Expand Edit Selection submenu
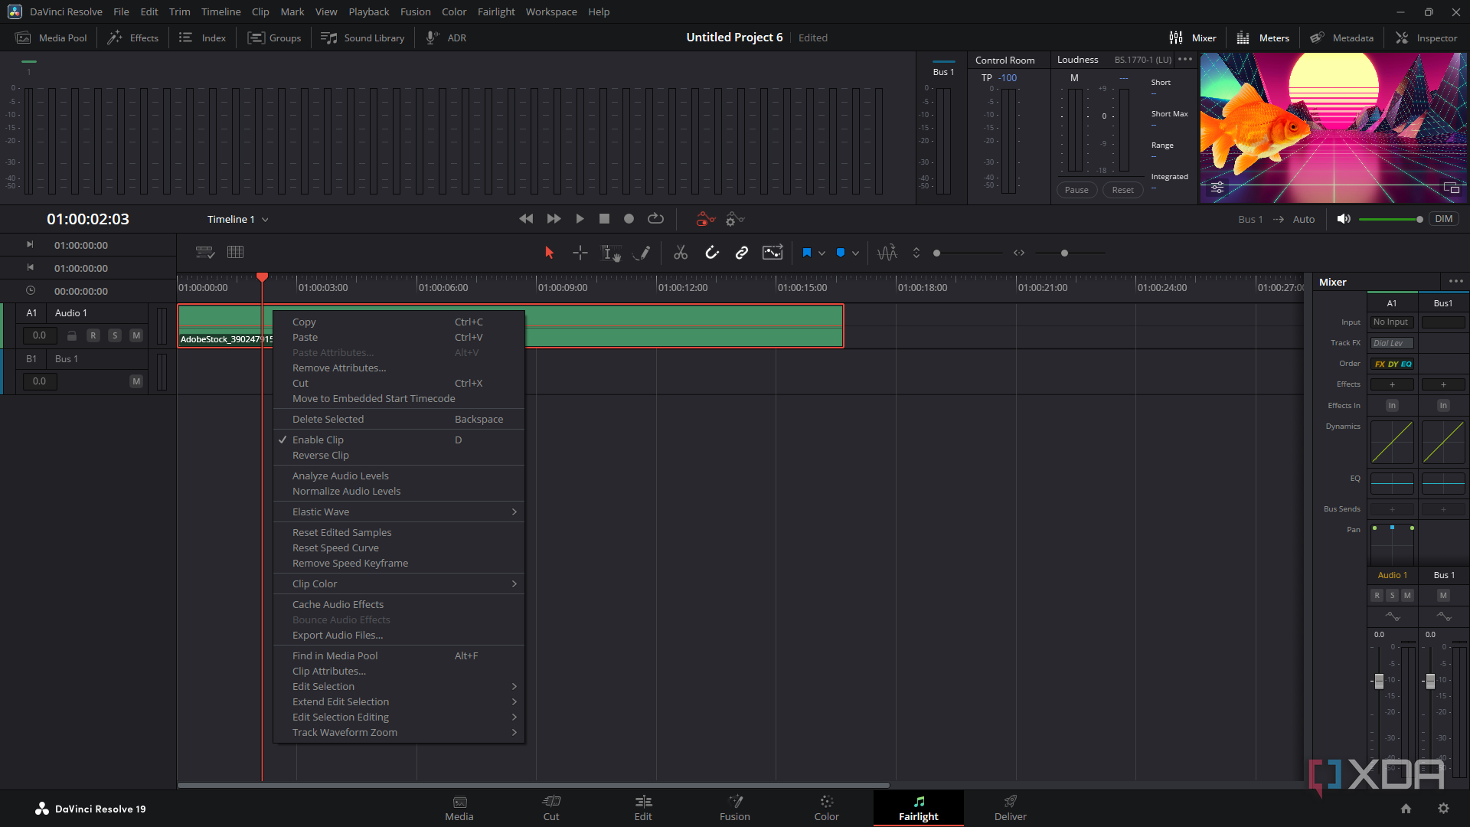The width and height of the screenshot is (1470, 827). pyautogui.click(x=399, y=686)
